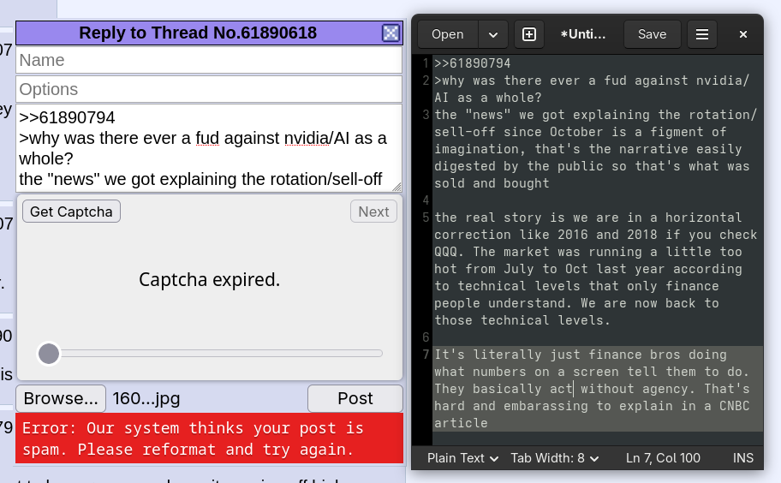Viewport: 781px width, 483px height.
Task: Create a new document tab icon
Action: 529,34
